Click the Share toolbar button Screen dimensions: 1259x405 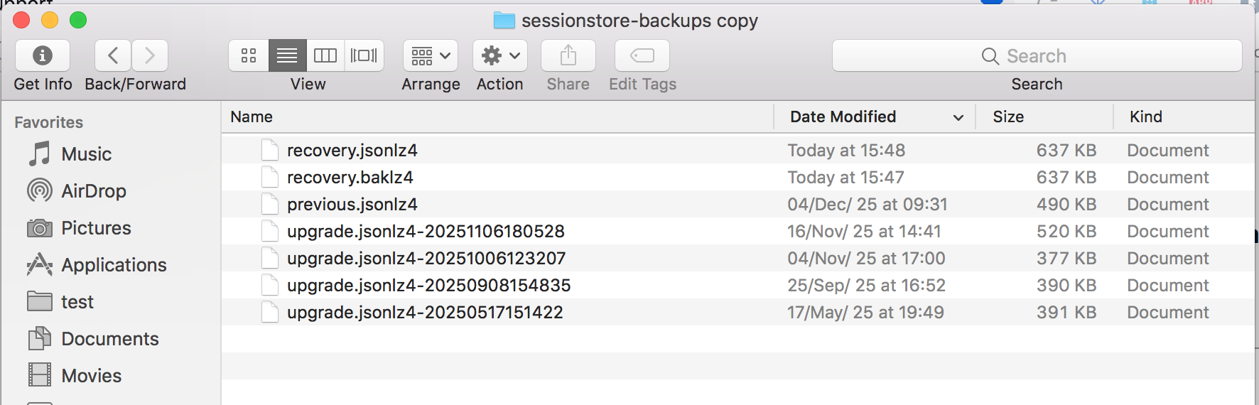pos(568,55)
